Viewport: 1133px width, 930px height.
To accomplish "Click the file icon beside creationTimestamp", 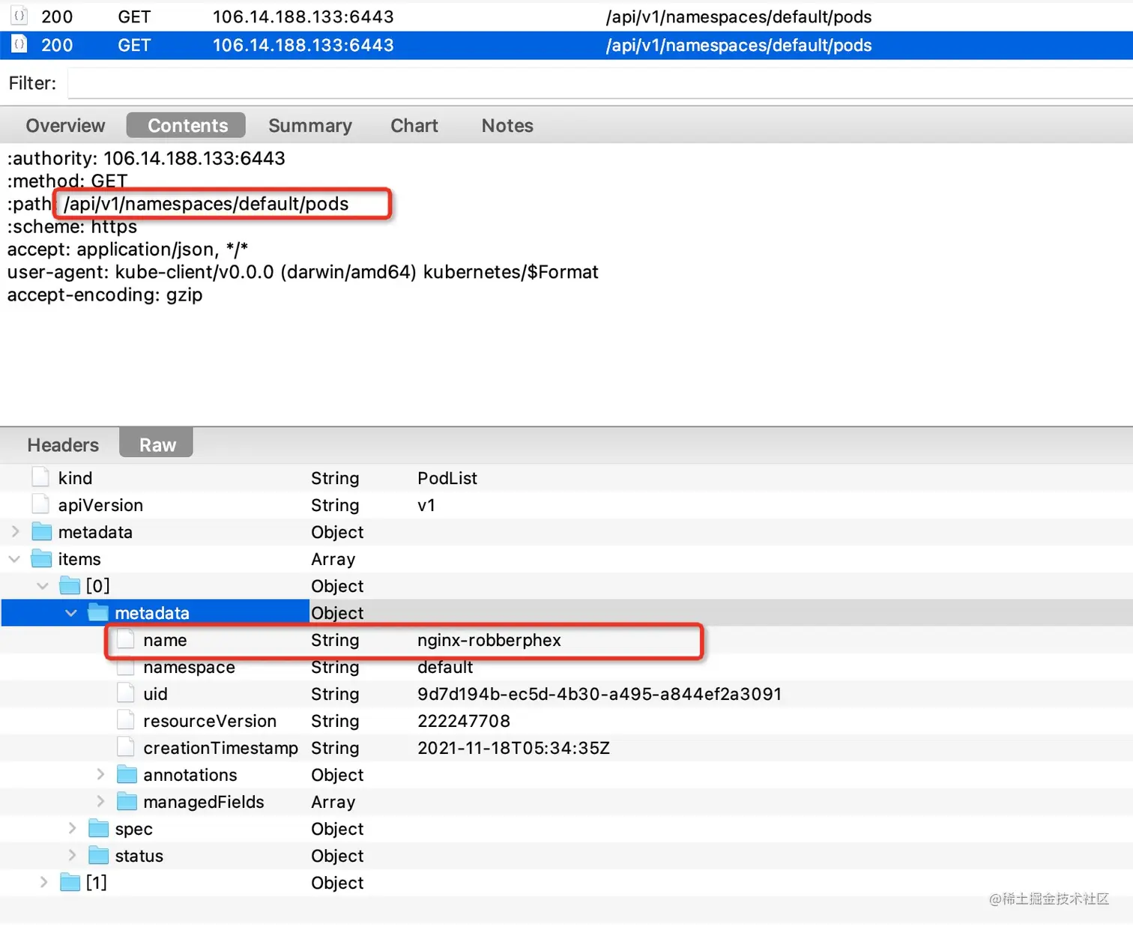I will coord(126,747).
